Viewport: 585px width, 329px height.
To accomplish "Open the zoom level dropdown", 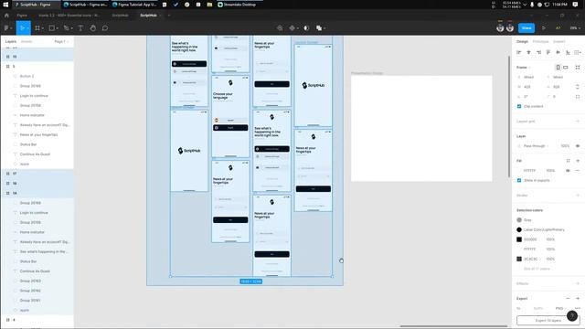I will [x=574, y=28].
